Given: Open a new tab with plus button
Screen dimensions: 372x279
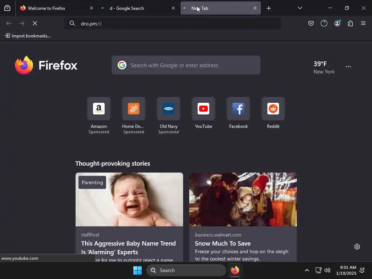Looking at the screenshot, I should [268, 8].
